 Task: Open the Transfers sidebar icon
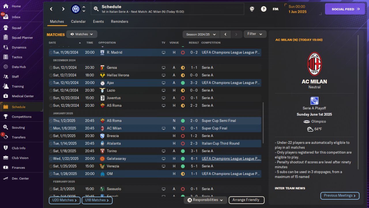point(6,137)
